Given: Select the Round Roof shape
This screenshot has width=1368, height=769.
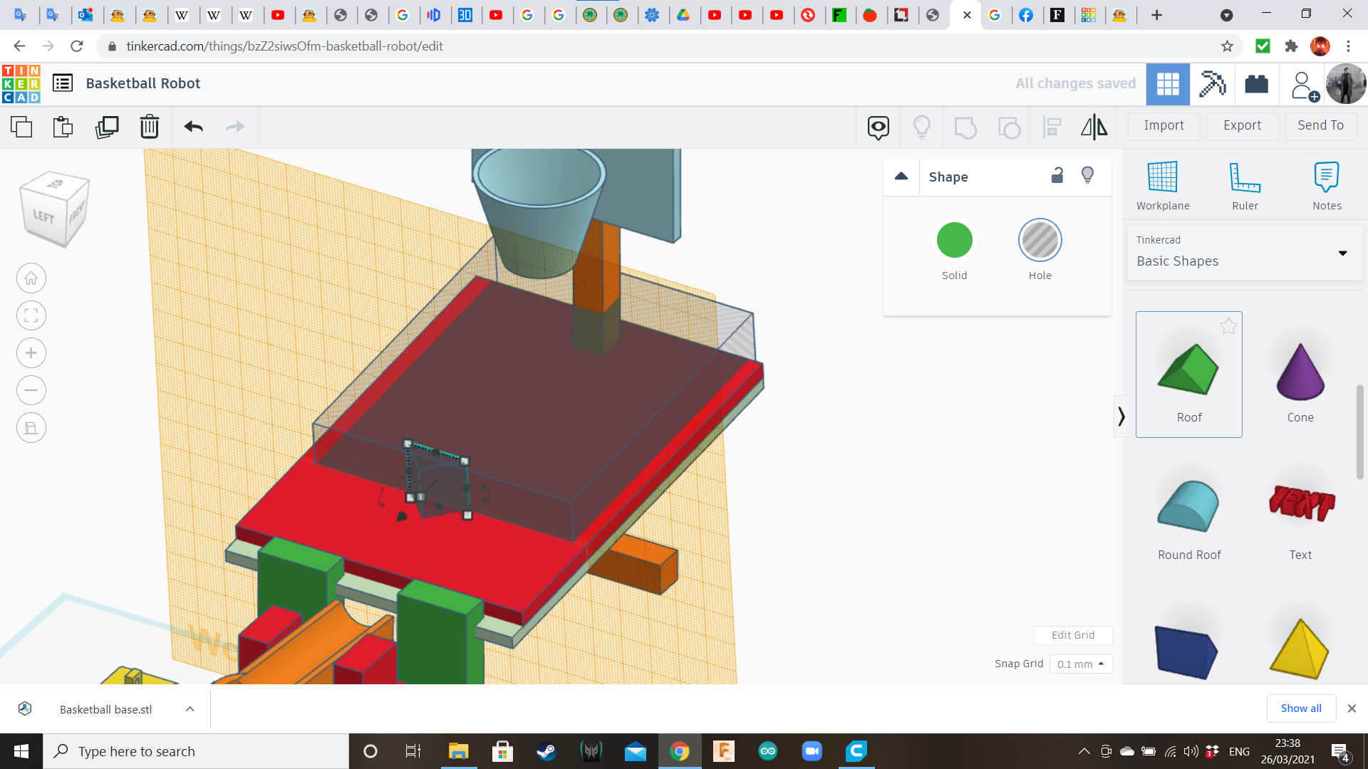Looking at the screenshot, I should [1188, 507].
